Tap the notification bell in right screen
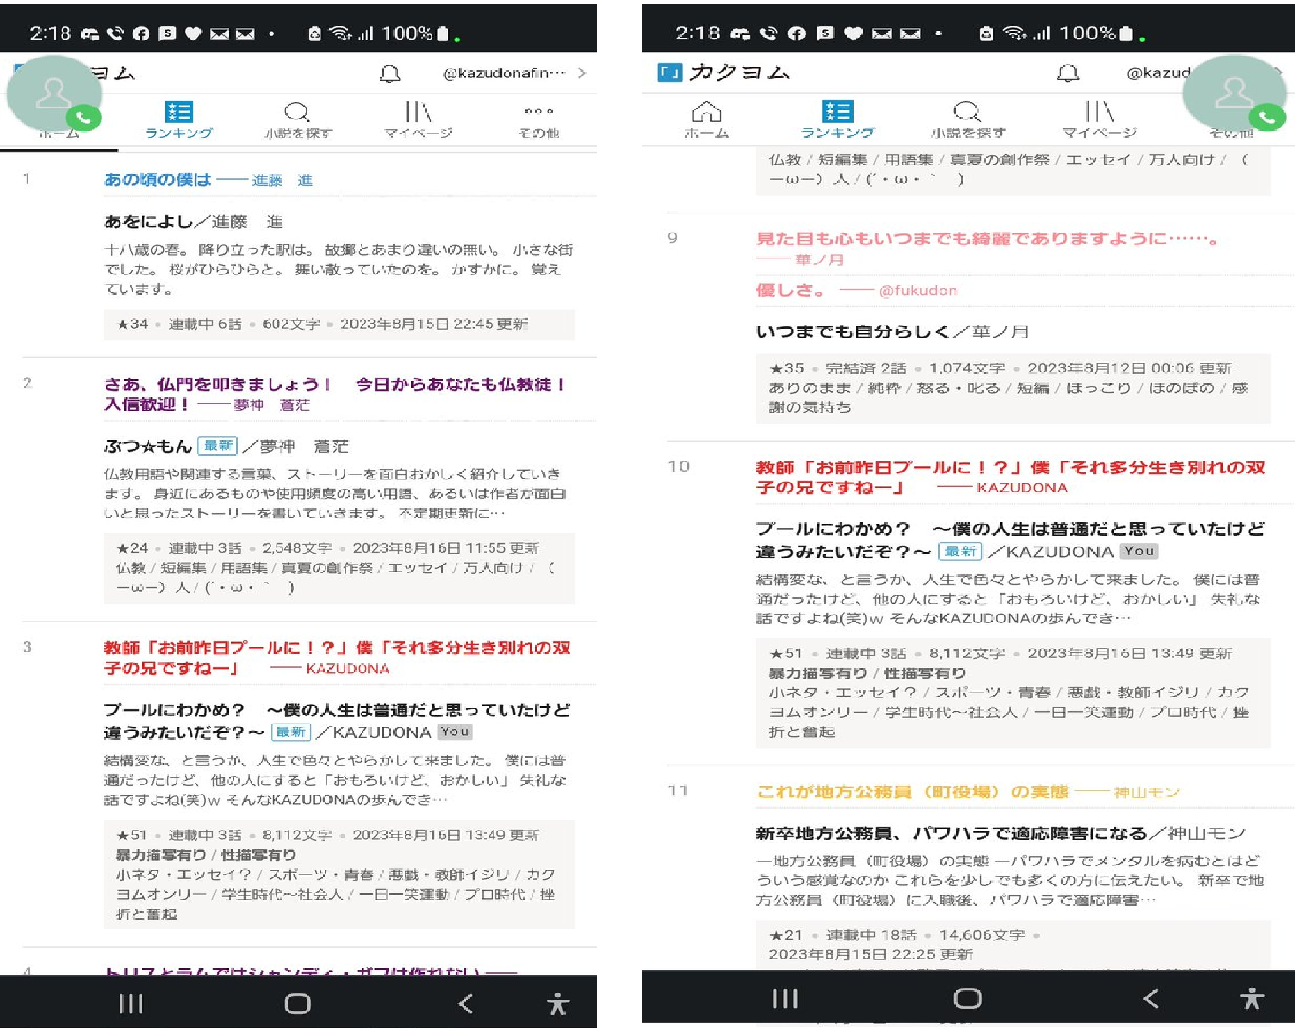Viewport: 1297px width, 1028px height. [x=1068, y=73]
